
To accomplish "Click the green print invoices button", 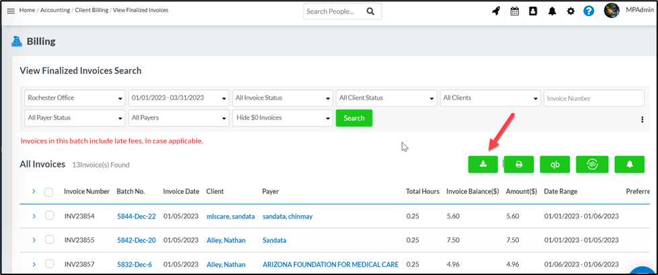I will (519, 164).
